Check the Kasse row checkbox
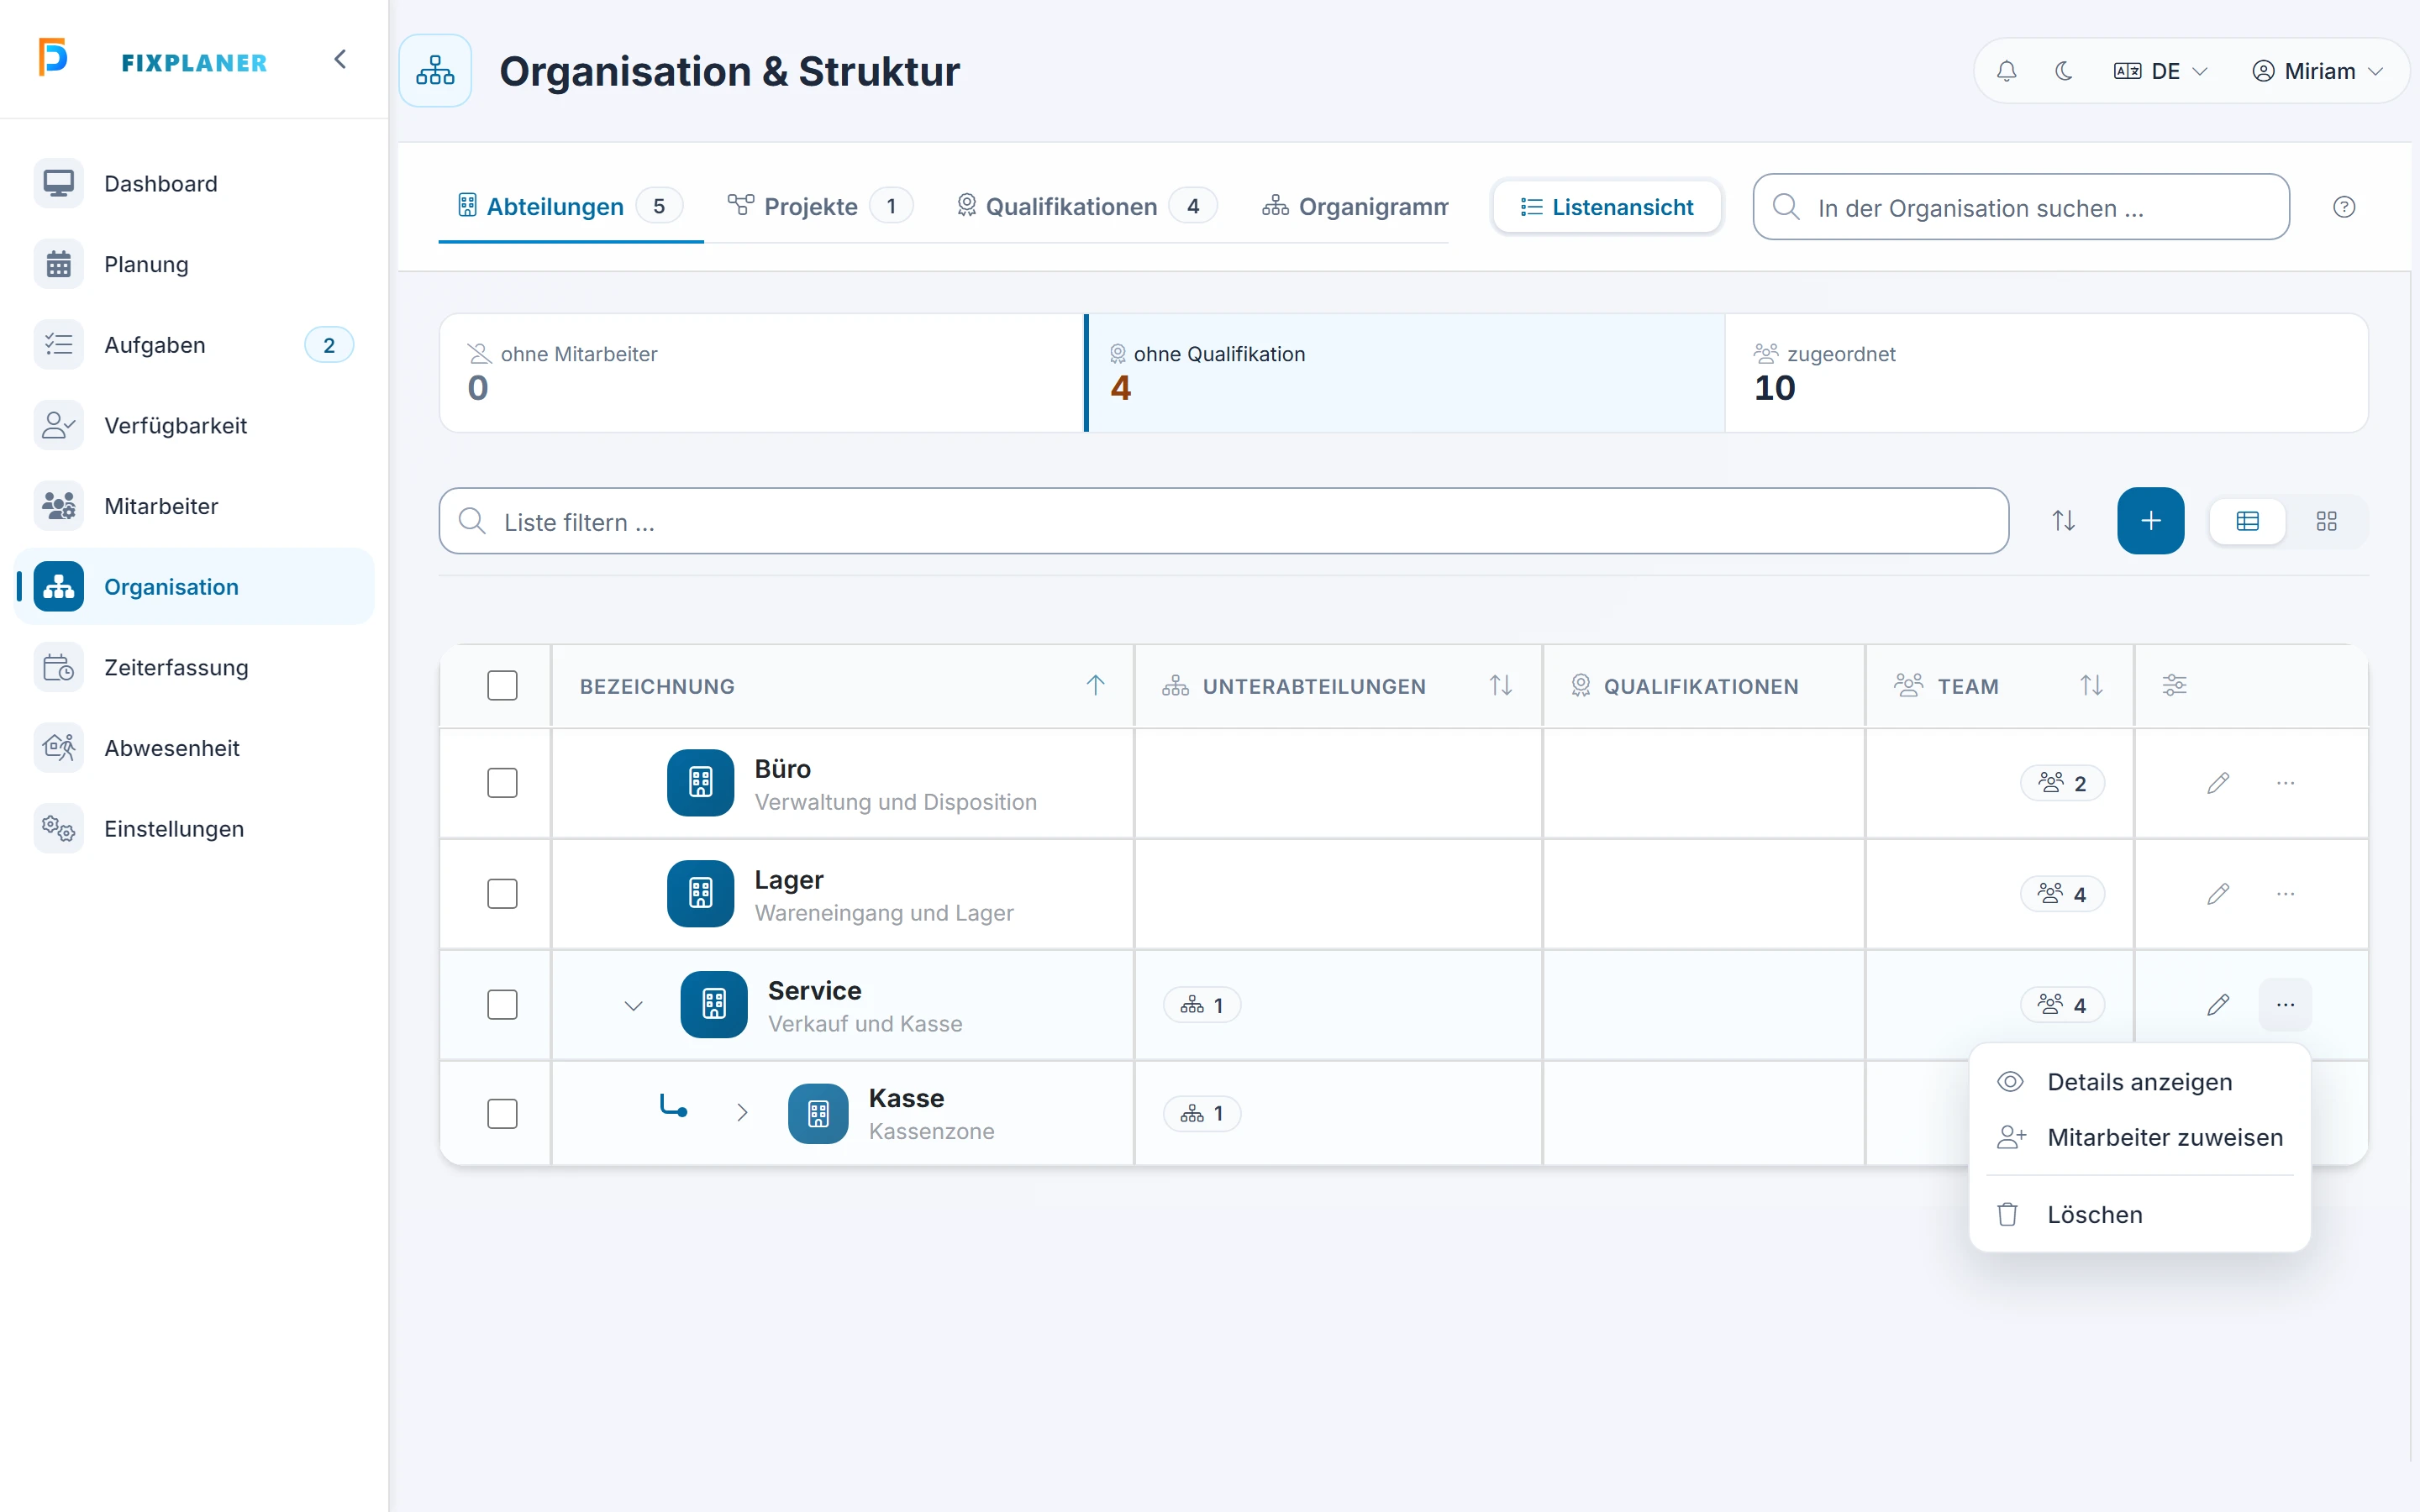This screenshot has height=1512, width=2420. tap(502, 1114)
